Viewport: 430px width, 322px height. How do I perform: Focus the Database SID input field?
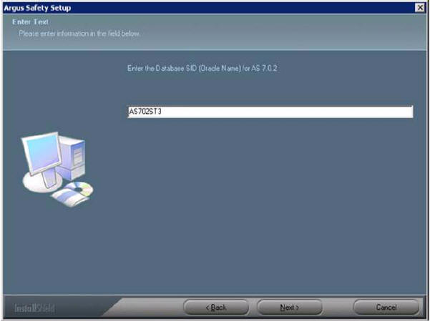click(x=270, y=112)
